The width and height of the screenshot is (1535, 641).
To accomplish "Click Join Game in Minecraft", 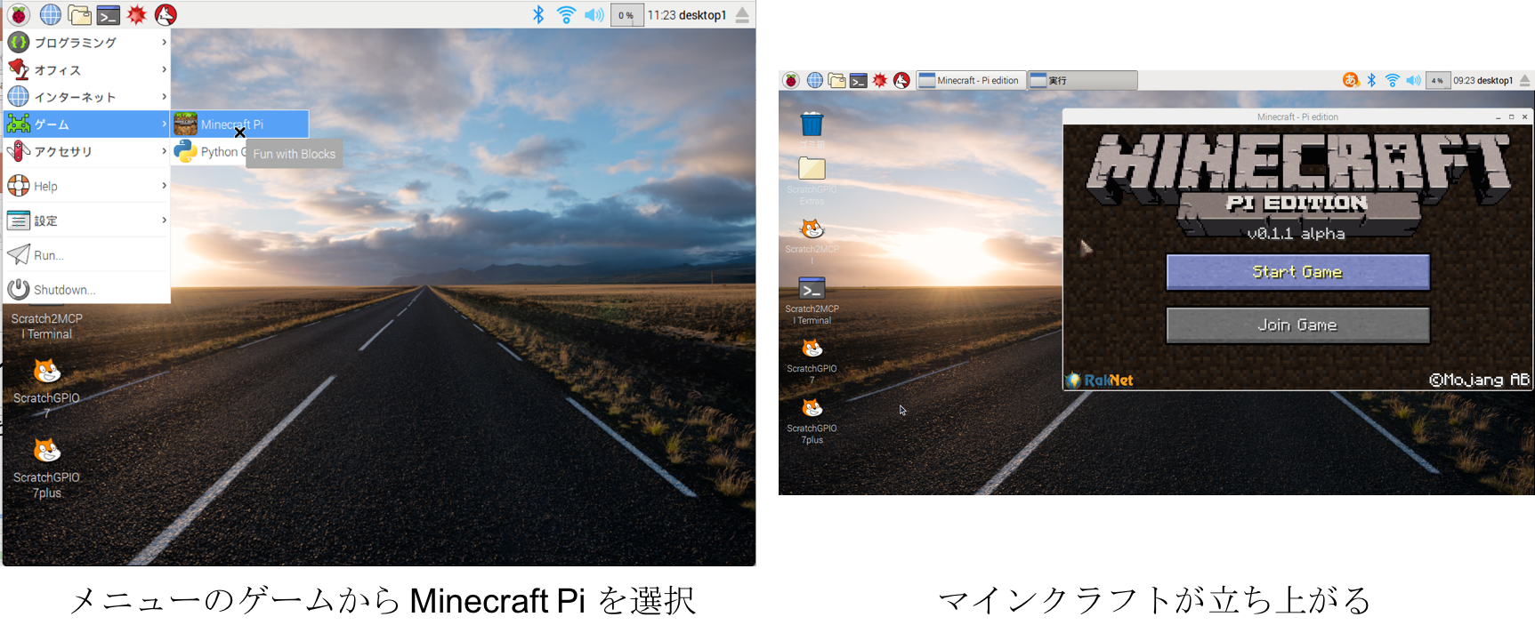I will (x=1297, y=325).
